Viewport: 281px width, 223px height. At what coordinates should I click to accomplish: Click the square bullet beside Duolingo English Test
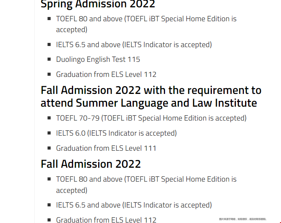49,59
